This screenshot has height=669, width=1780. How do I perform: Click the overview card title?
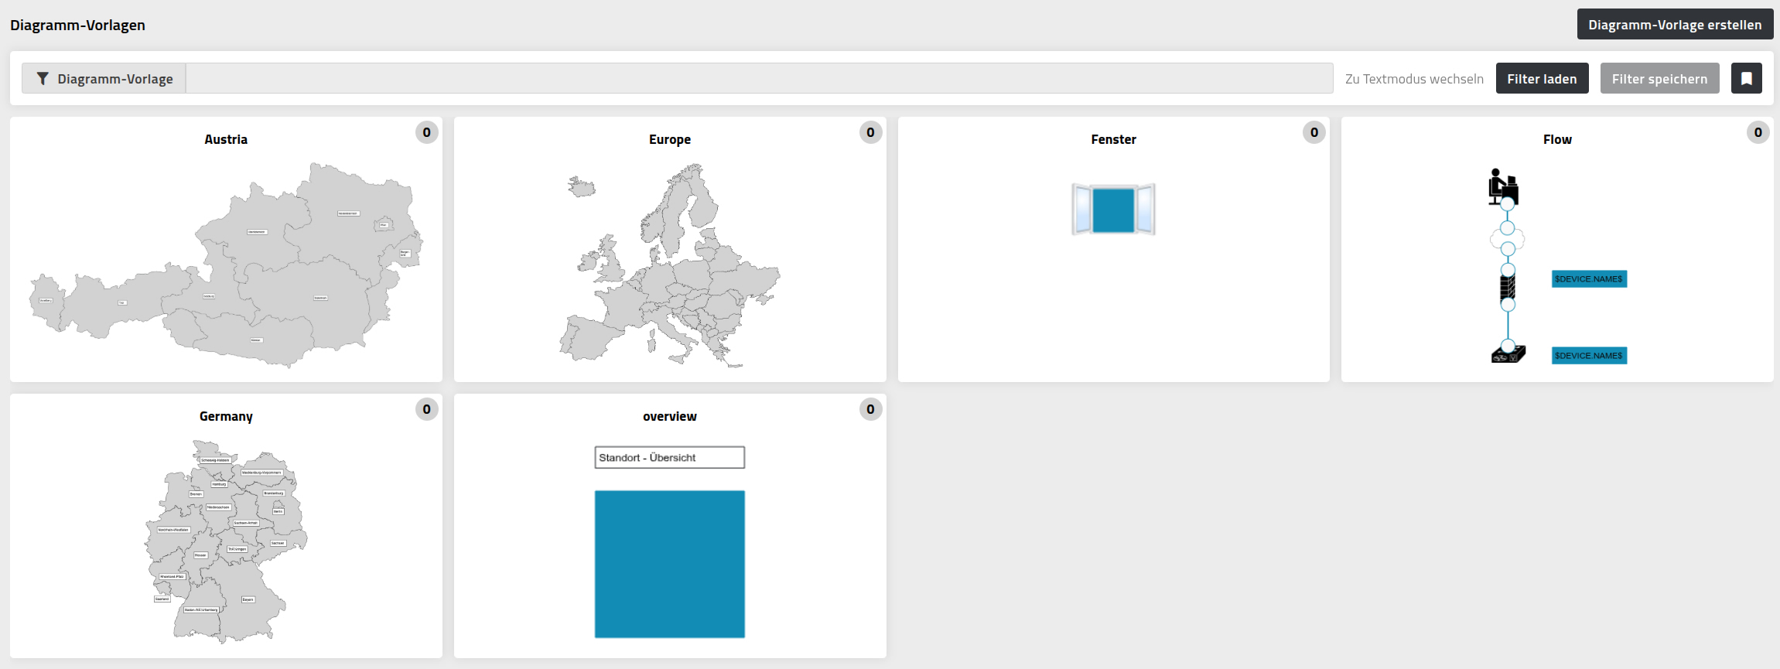(x=670, y=416)
